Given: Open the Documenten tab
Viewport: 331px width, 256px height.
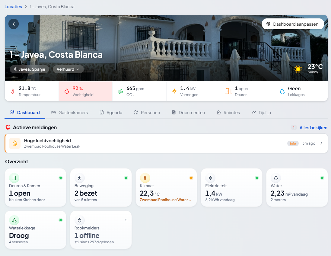Looking at the screenshot, I should point(188,113).
